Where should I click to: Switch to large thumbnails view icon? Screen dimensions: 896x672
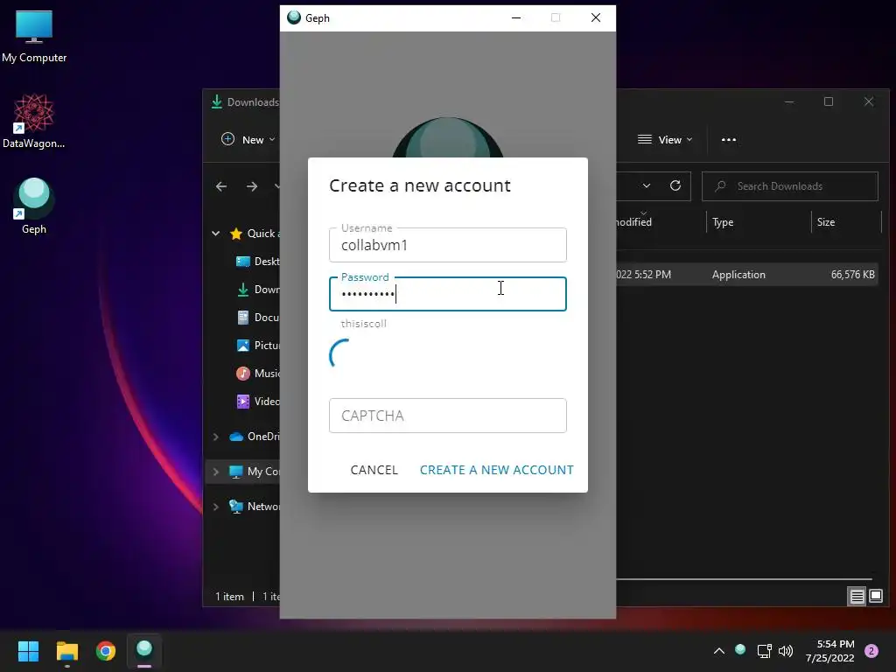(875, 597)
